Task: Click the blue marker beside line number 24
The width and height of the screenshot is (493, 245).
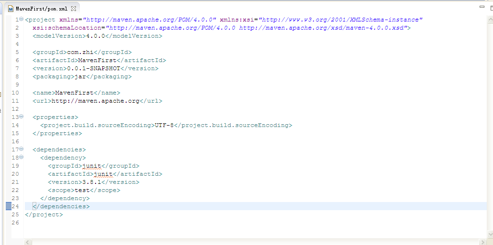Action: tap(9, 206)
